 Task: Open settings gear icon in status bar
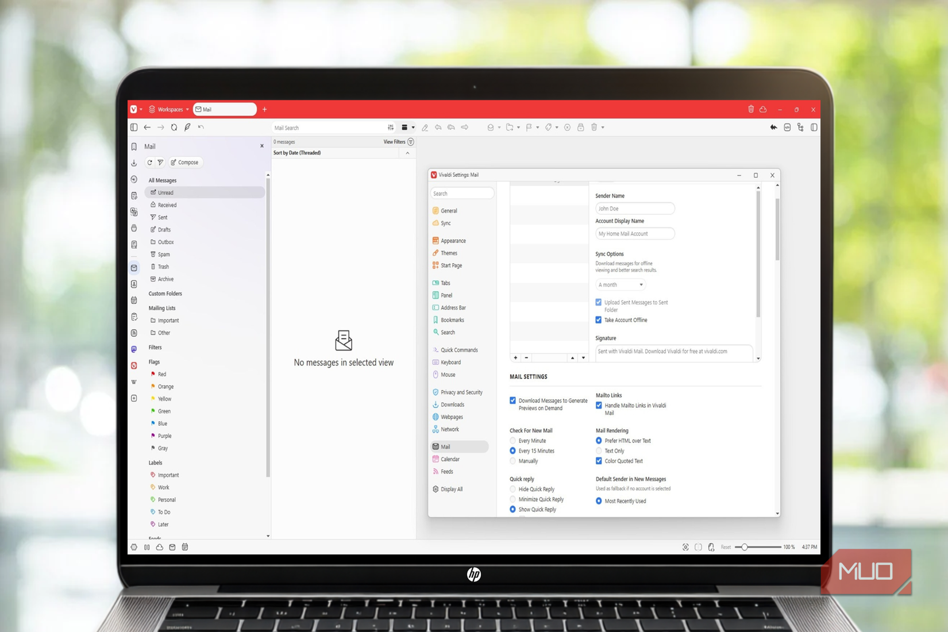tap(134, 547)
